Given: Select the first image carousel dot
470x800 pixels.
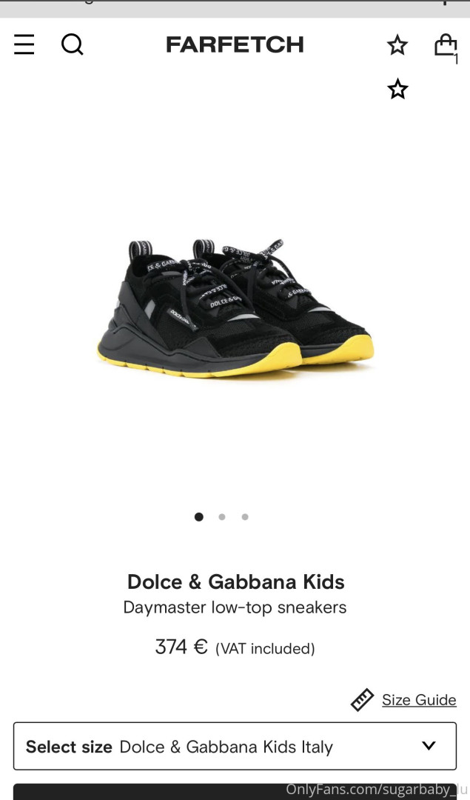Looking at the screenshot, I should coord(199,517).
